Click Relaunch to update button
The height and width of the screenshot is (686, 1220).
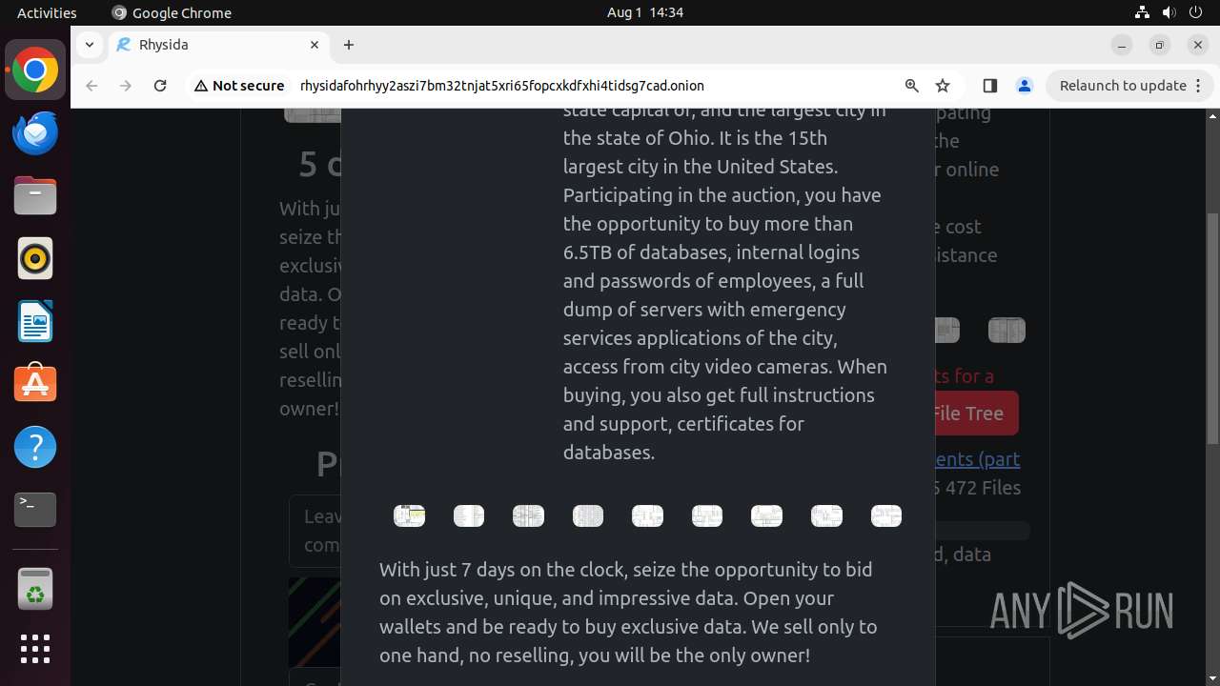(x=1123, y=86)
